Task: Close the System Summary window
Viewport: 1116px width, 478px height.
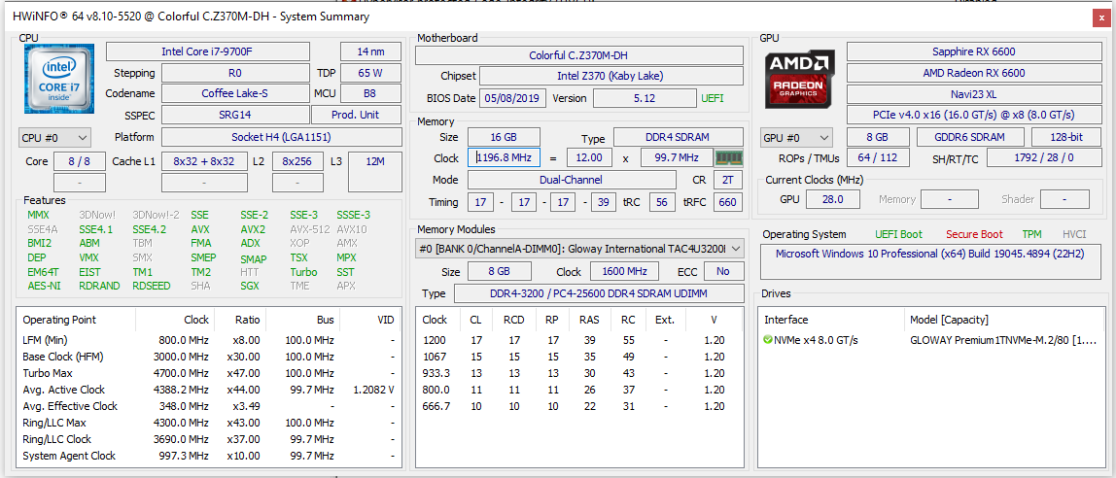Action: pos(1100,17)
